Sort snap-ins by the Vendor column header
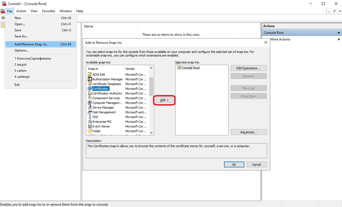342x207 pixels. coord(136,69)
